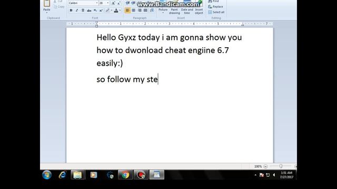The width and height of the screenshot is (337, 189).
Task: Apply strikethrough formatting
Action: click(89, 10)
